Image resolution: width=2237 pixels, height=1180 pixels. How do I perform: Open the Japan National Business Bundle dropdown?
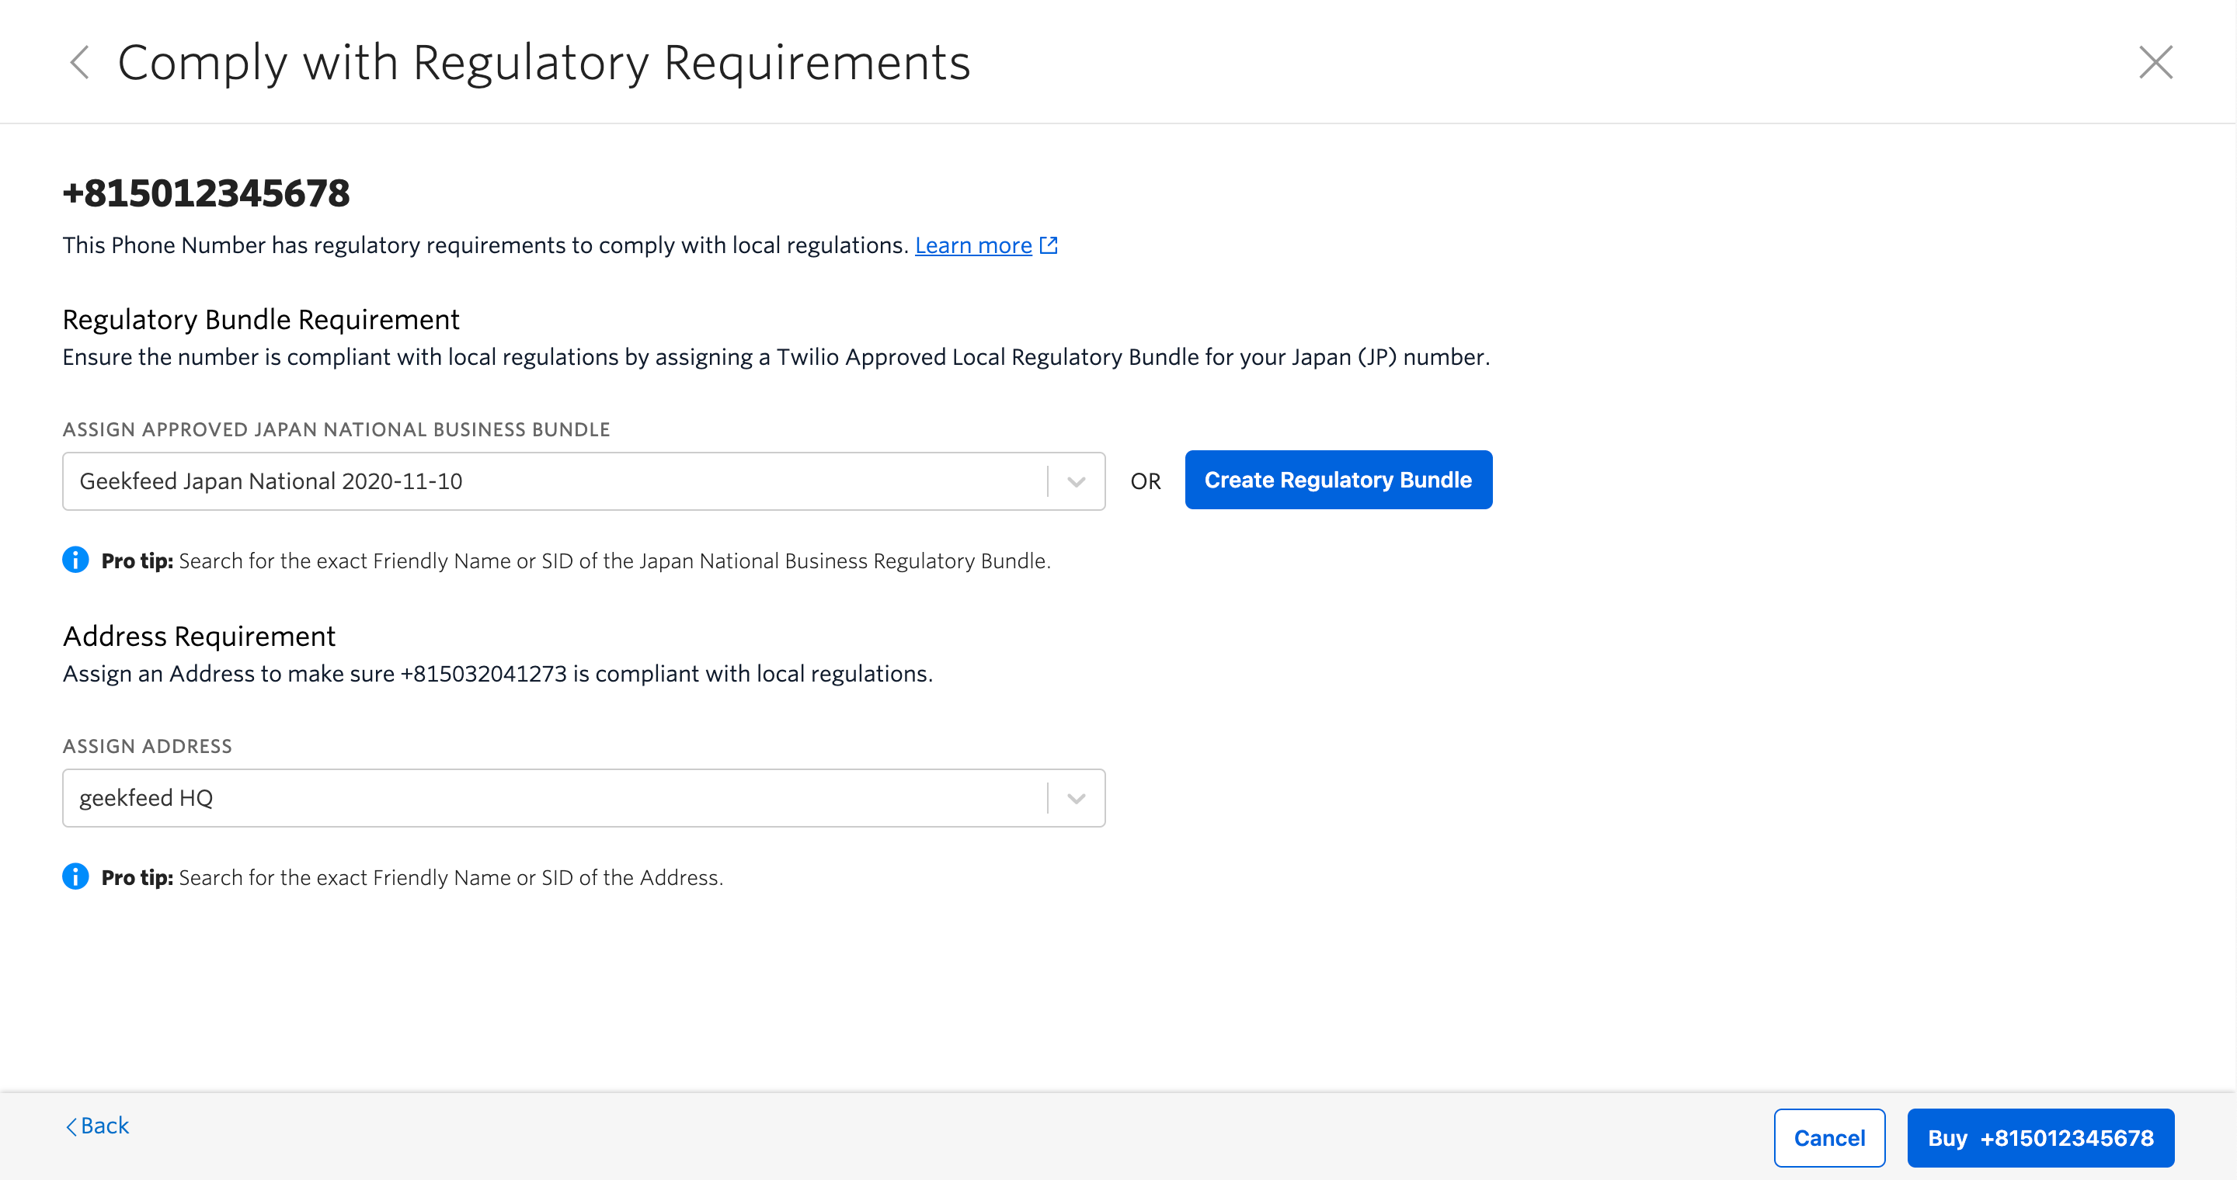(x=583, y=481)
